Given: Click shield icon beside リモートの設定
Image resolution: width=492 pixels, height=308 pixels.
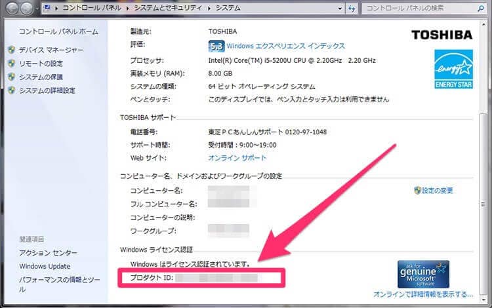Looking at the screenshot, I should click(12, 64).
